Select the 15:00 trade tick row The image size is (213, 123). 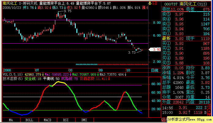185,113
